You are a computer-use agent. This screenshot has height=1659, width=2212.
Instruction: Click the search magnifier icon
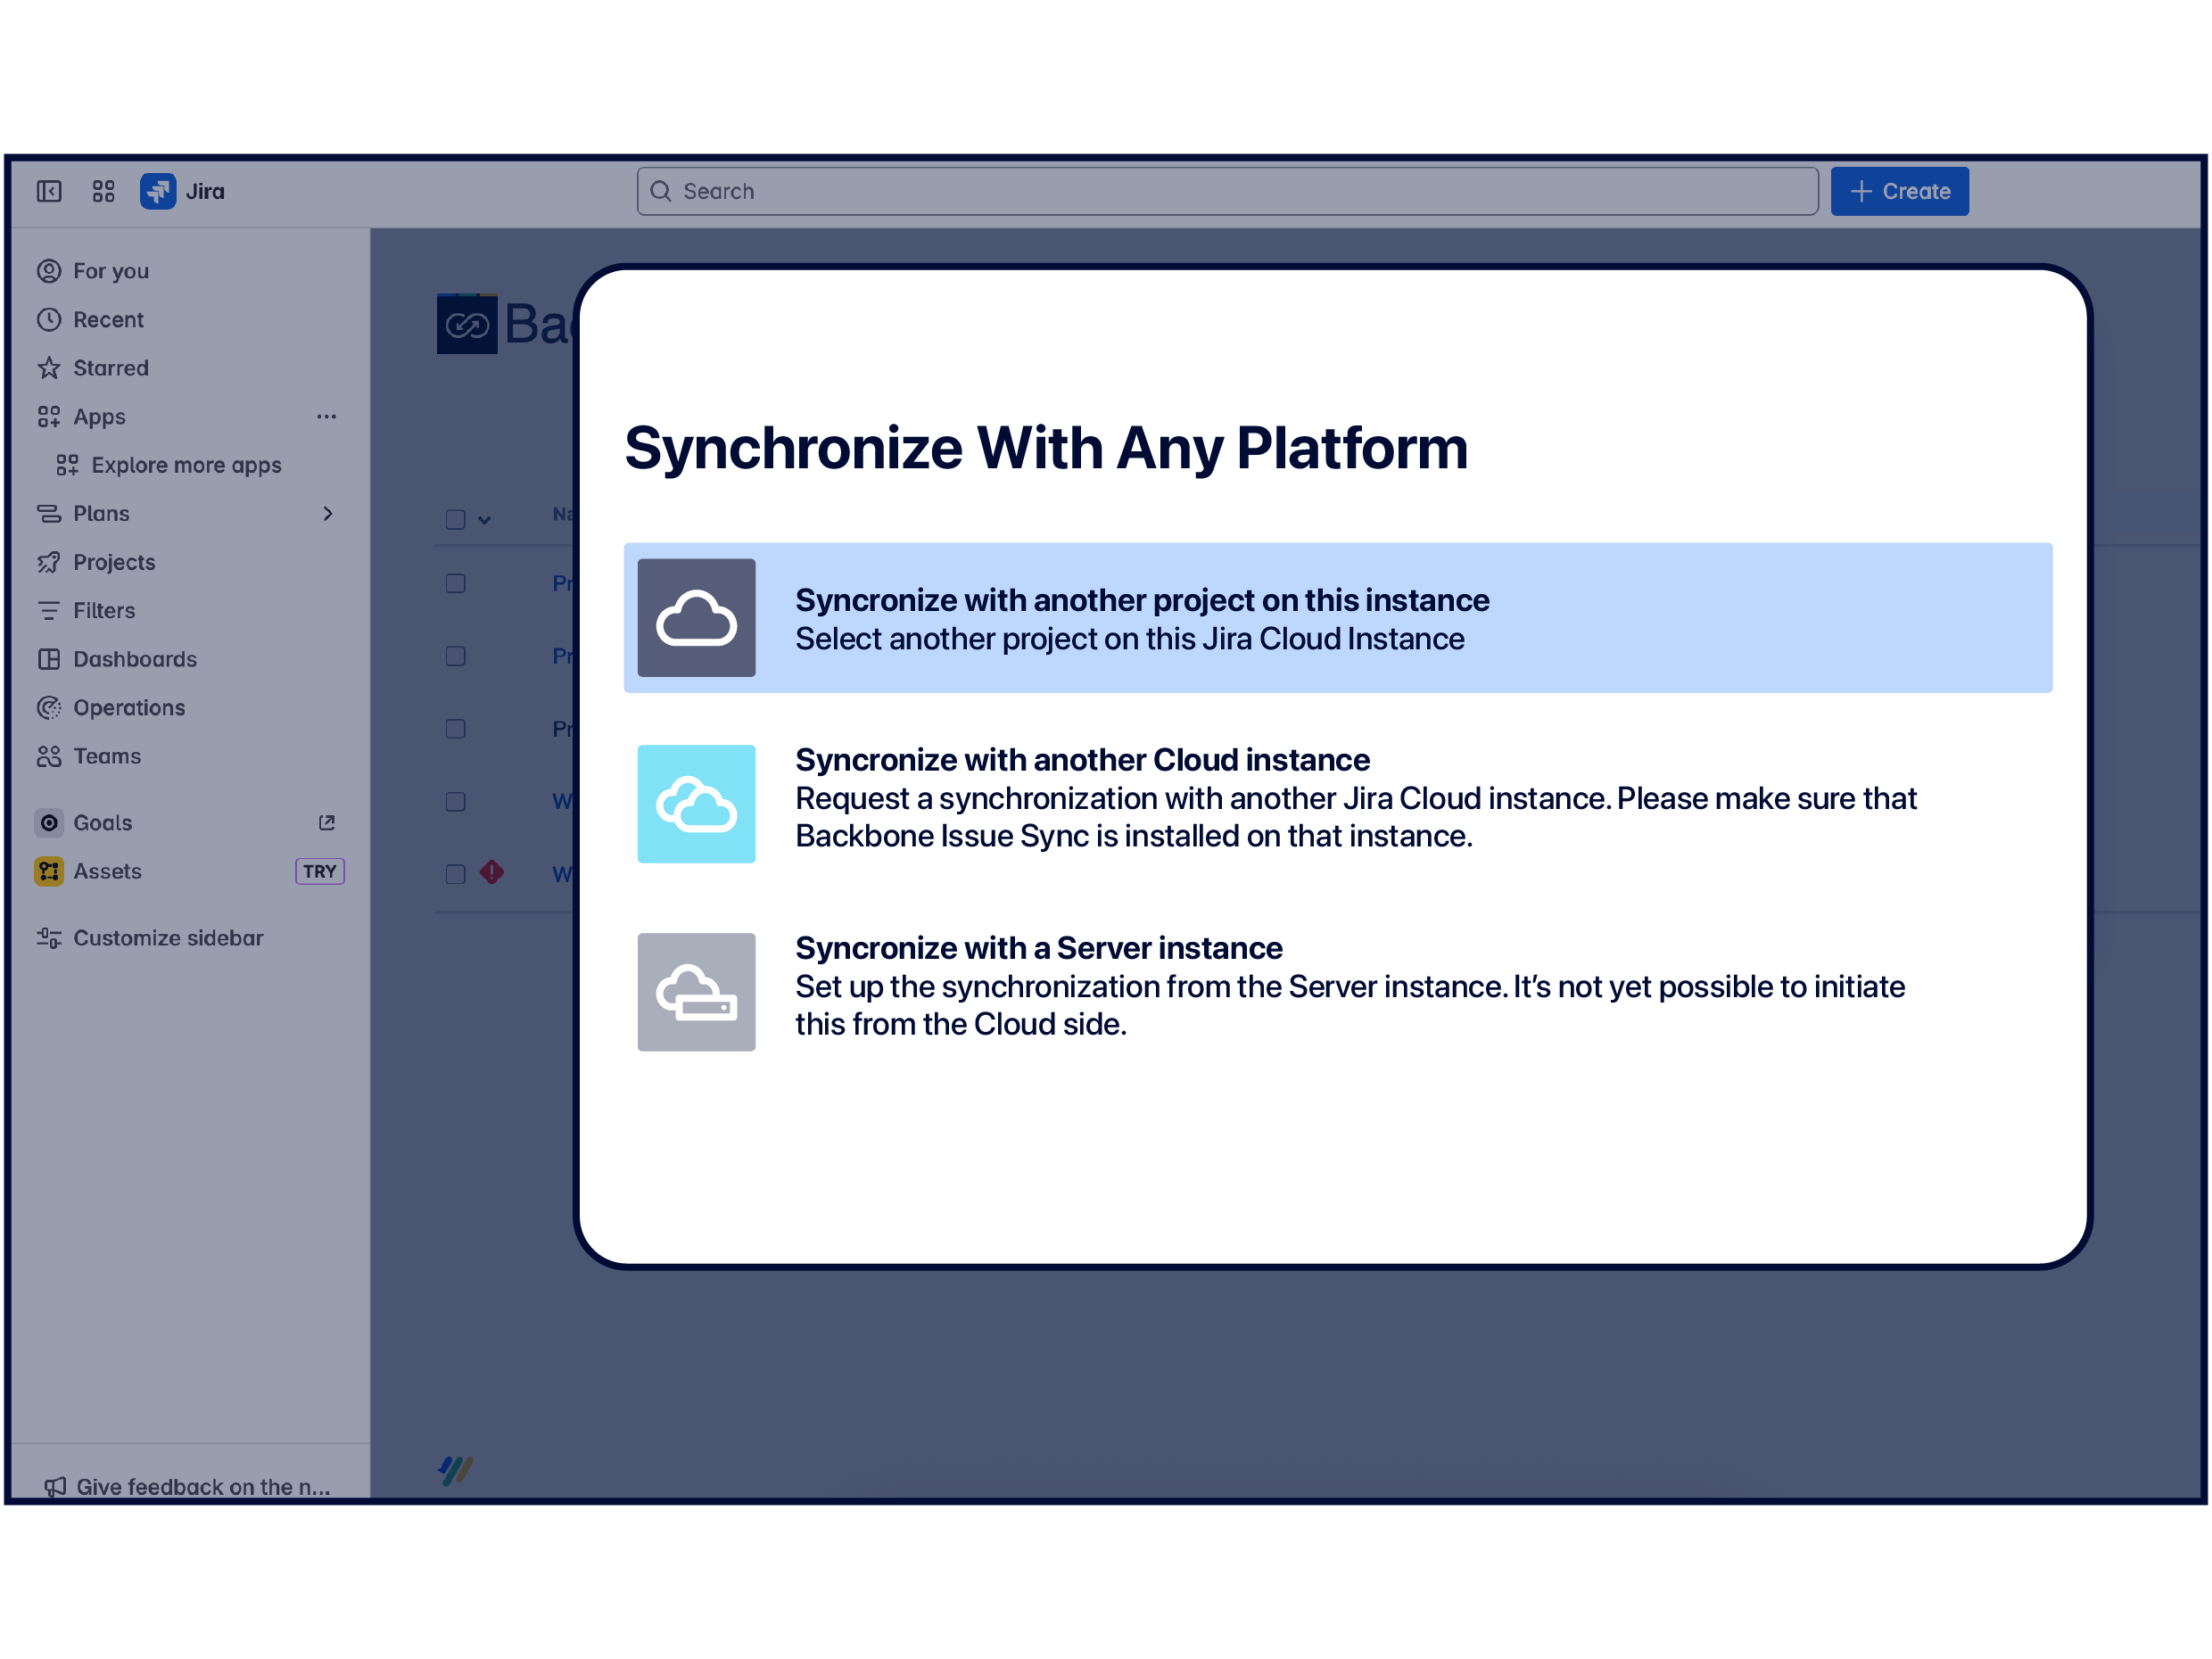tap(660, 191)
